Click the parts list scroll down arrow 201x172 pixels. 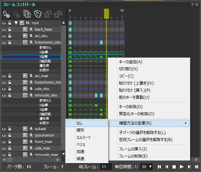tap(64, 154)
